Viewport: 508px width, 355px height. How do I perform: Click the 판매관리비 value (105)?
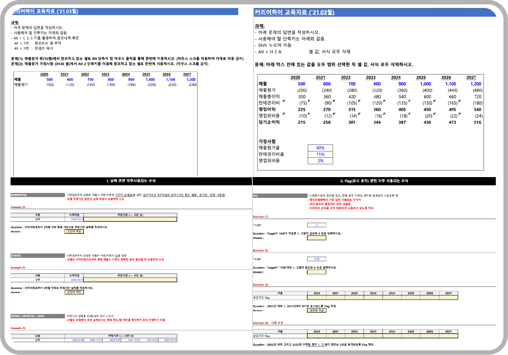click(352, 103)
